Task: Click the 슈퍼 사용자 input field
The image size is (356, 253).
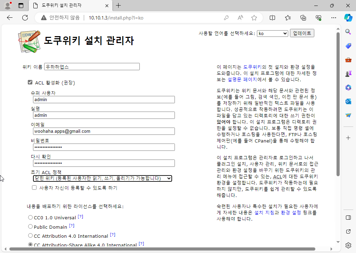Action: click(x=104, y=100)
